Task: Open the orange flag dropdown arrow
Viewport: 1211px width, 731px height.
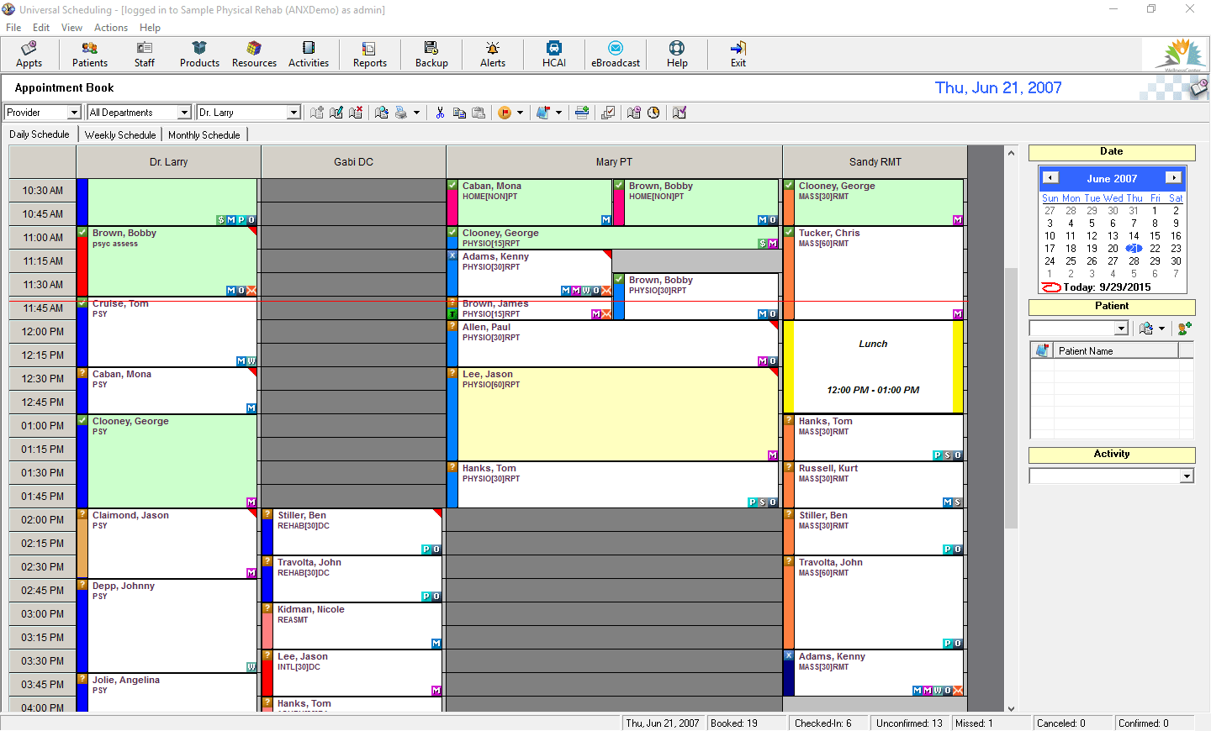Action: point(520,113)
